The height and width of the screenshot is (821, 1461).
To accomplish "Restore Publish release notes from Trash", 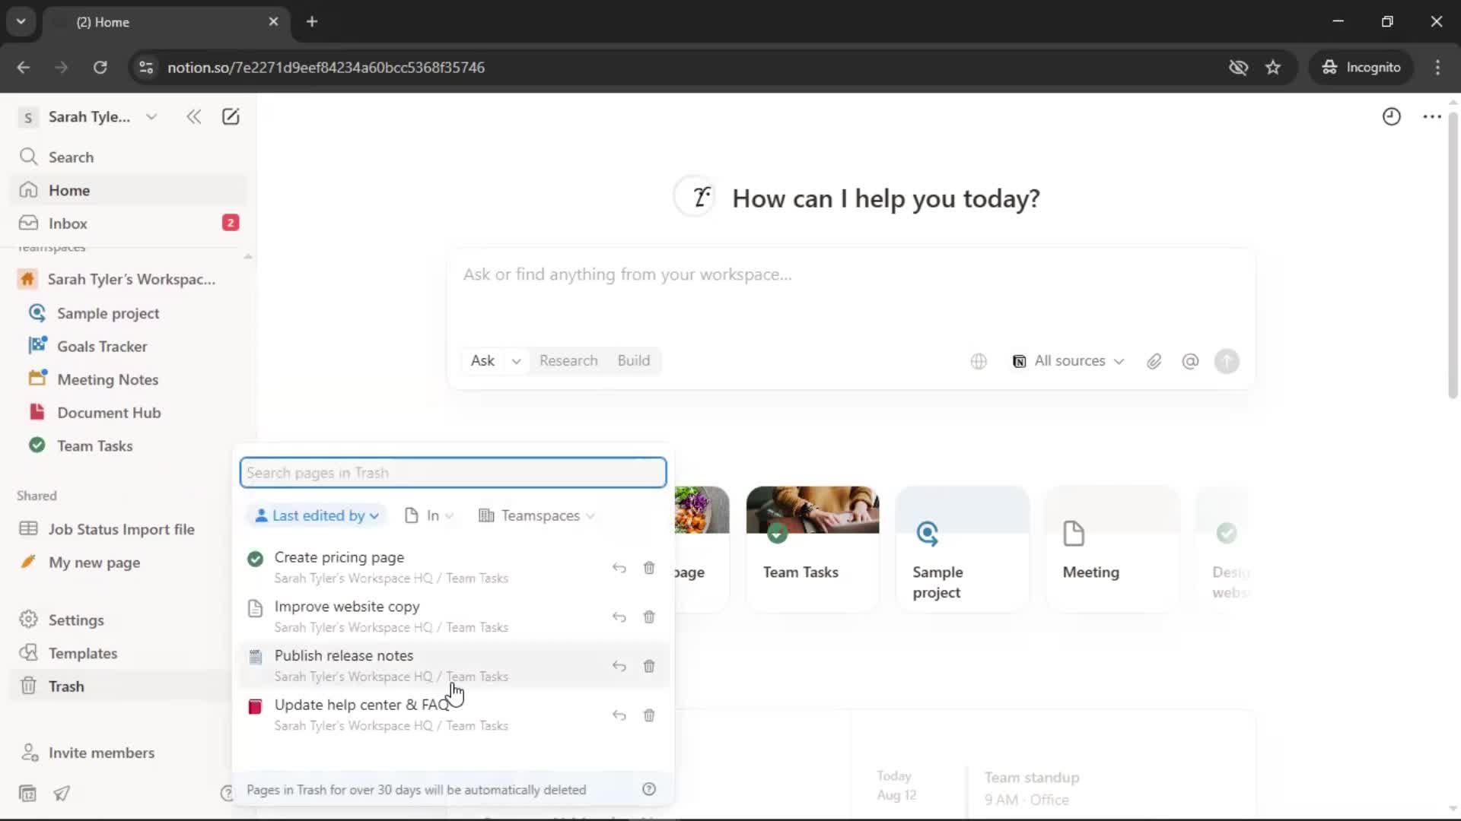I will 619,666.
